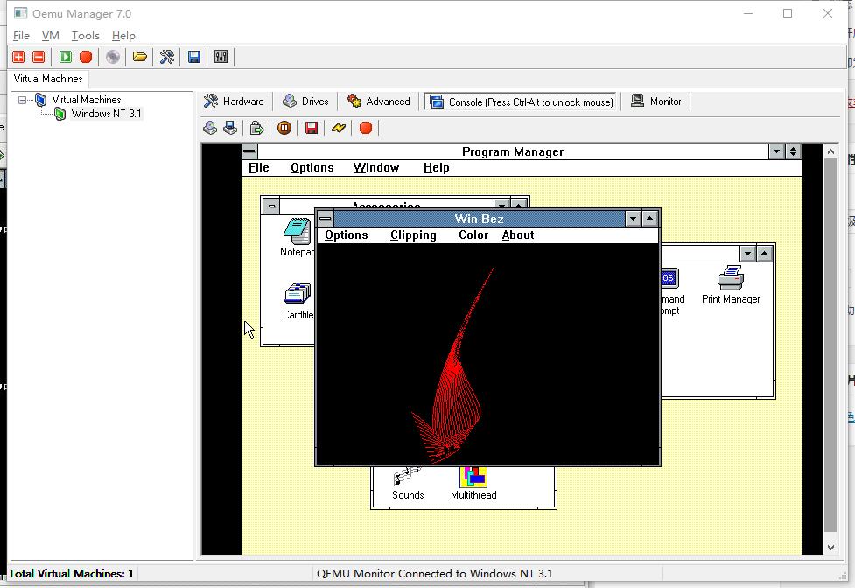Start the VM with the green play icon

(x=66, y=57)
